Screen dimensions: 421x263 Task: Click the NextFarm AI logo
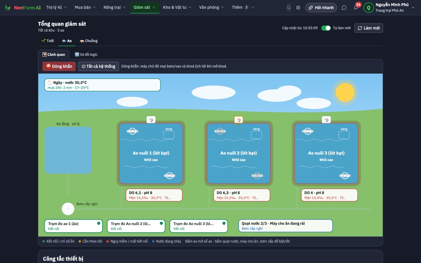click(23, 8)
